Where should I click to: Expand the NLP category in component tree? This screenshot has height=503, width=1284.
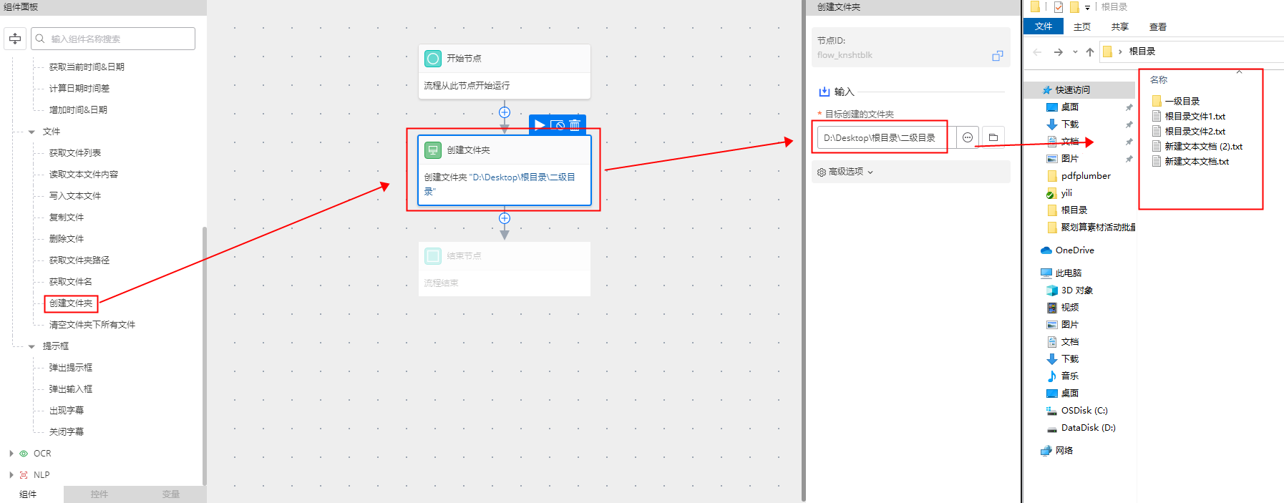coord(11,475)
